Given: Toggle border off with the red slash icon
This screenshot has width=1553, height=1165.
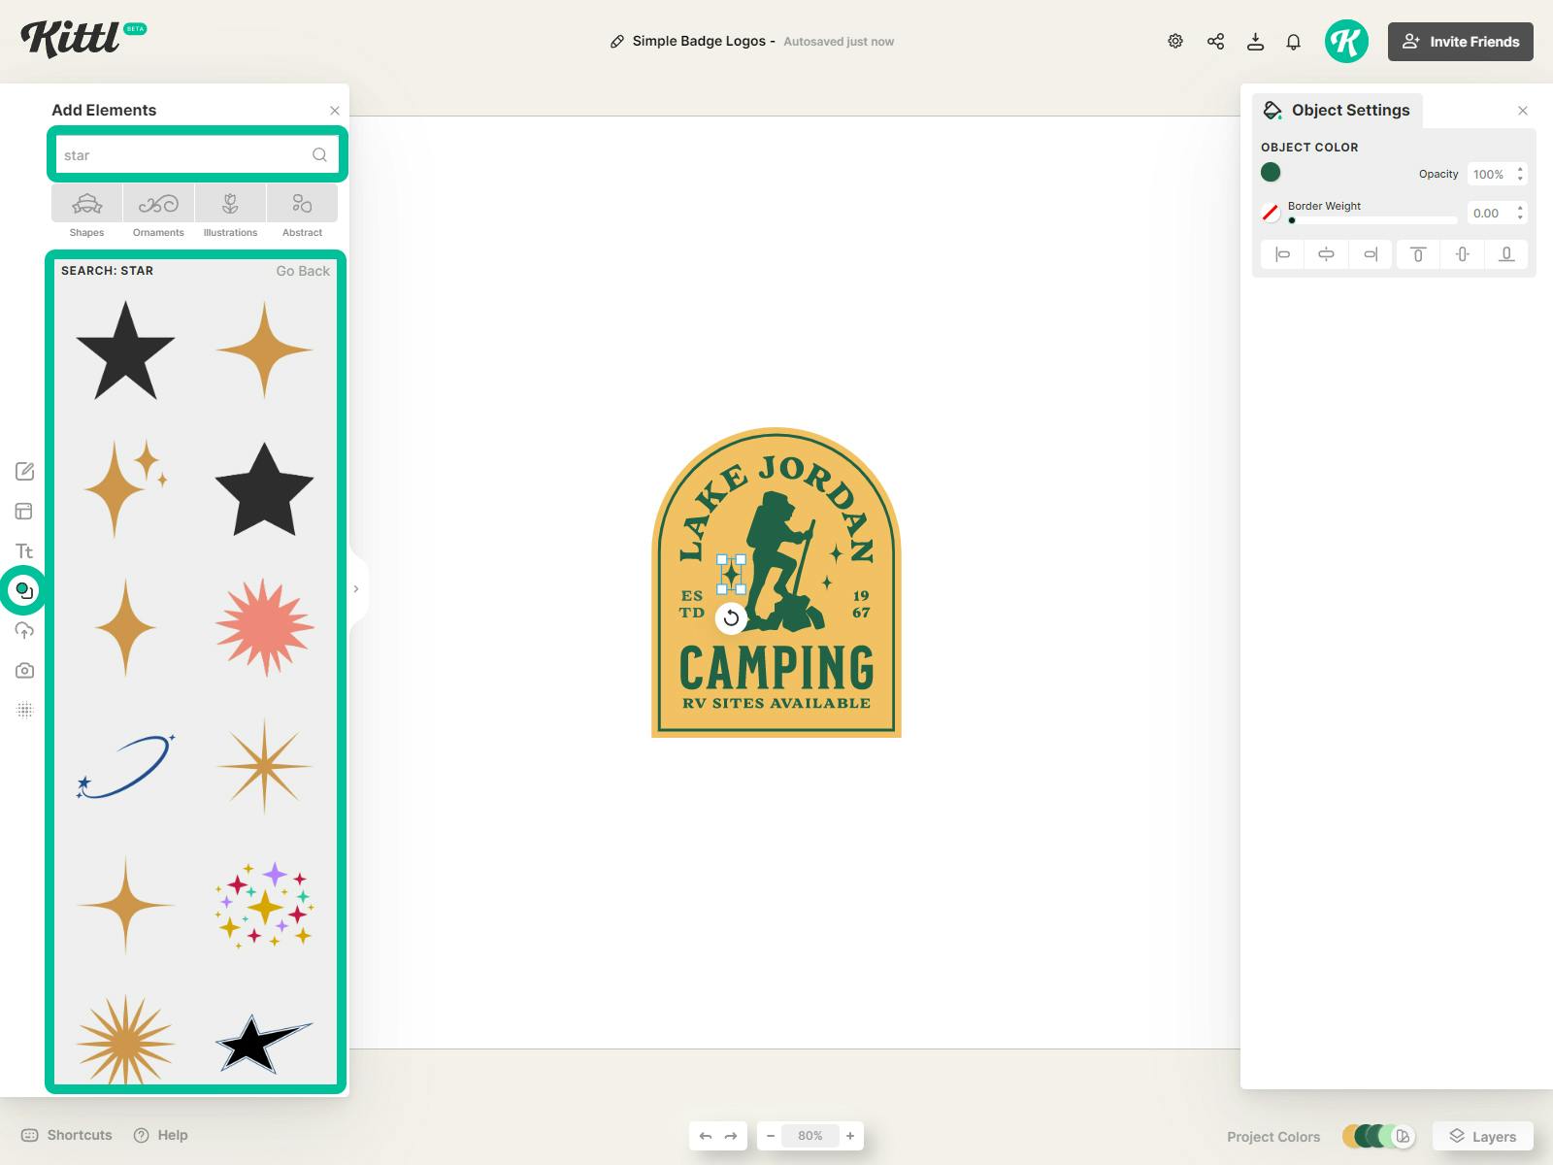Looking at the screenshot, I should (x=1271, y=213).
